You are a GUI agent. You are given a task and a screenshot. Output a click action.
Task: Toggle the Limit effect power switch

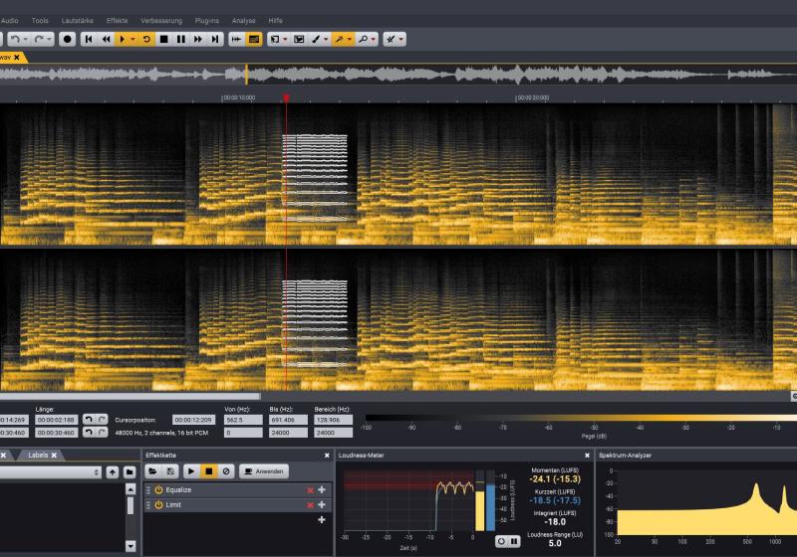158,505
